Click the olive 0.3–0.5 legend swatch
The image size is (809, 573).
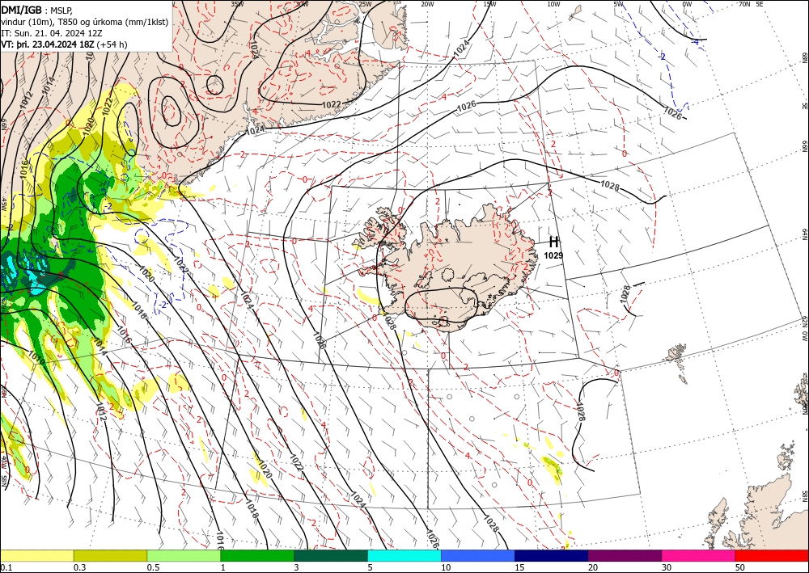pos(110,555)
